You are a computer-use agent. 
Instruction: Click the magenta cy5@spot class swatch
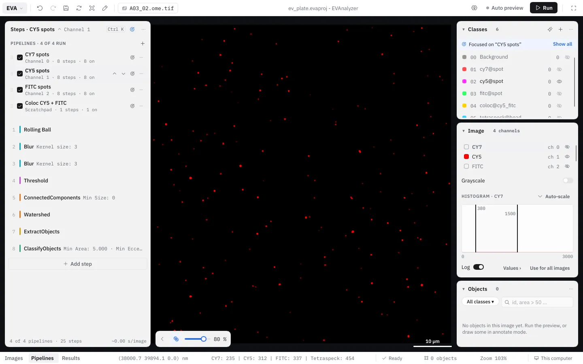(464, 81)
